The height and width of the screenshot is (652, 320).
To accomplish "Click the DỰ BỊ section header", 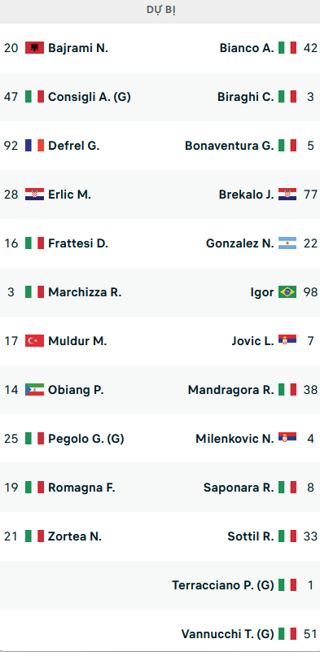I will (160, 11).
